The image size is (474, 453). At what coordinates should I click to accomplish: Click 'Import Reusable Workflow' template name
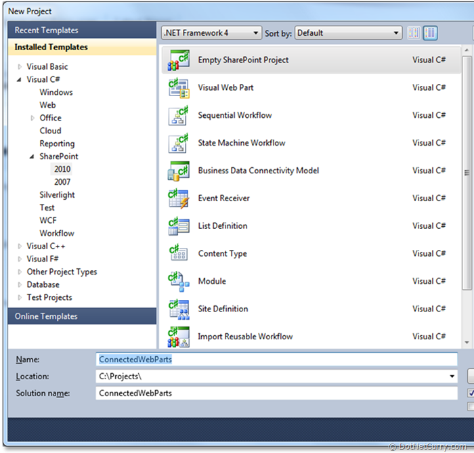point(245,337)
